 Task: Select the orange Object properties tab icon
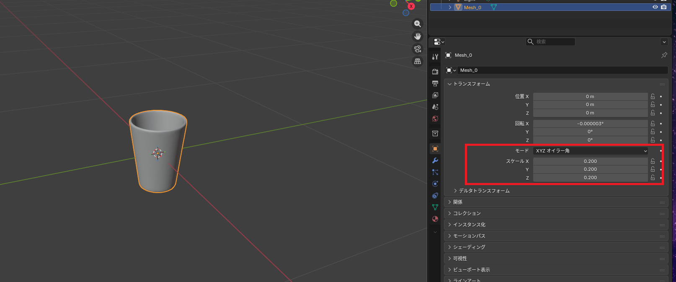coord(435,149)
